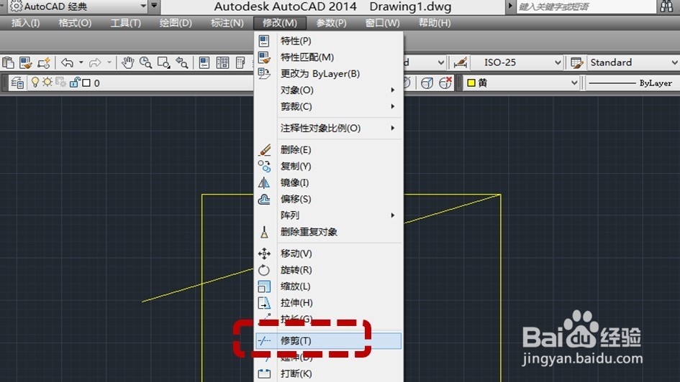Click the layer 0 white color box
This screenshot has height=382, width=680.
click(x=86, y=83)
